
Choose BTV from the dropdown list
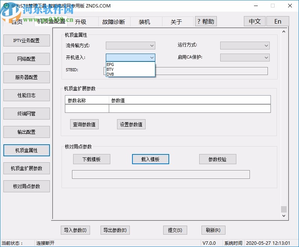click(131, 69)
